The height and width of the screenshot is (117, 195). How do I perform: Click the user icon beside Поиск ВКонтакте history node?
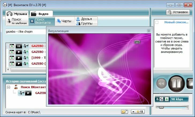pyautogui.click(x=16, y=87)
